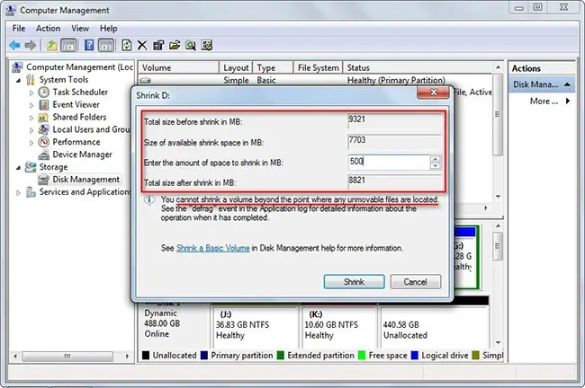Expand the Local Users and Groups node
The height and width of the screenshot is (388, 585).
[31, 130]
